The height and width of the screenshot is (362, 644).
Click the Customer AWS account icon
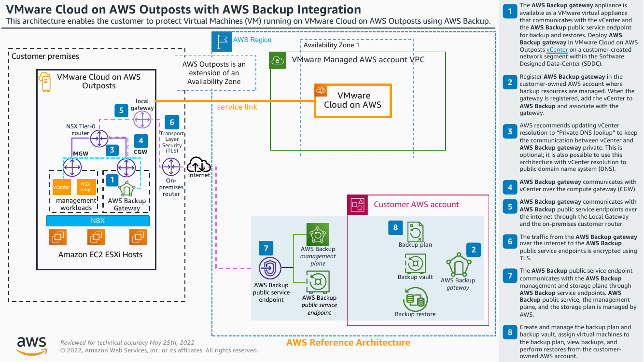358,205
